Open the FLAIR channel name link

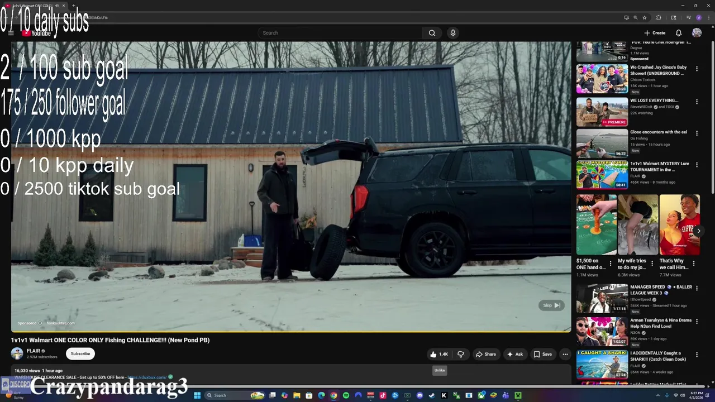pyautogui.click(x=34, y=351)
